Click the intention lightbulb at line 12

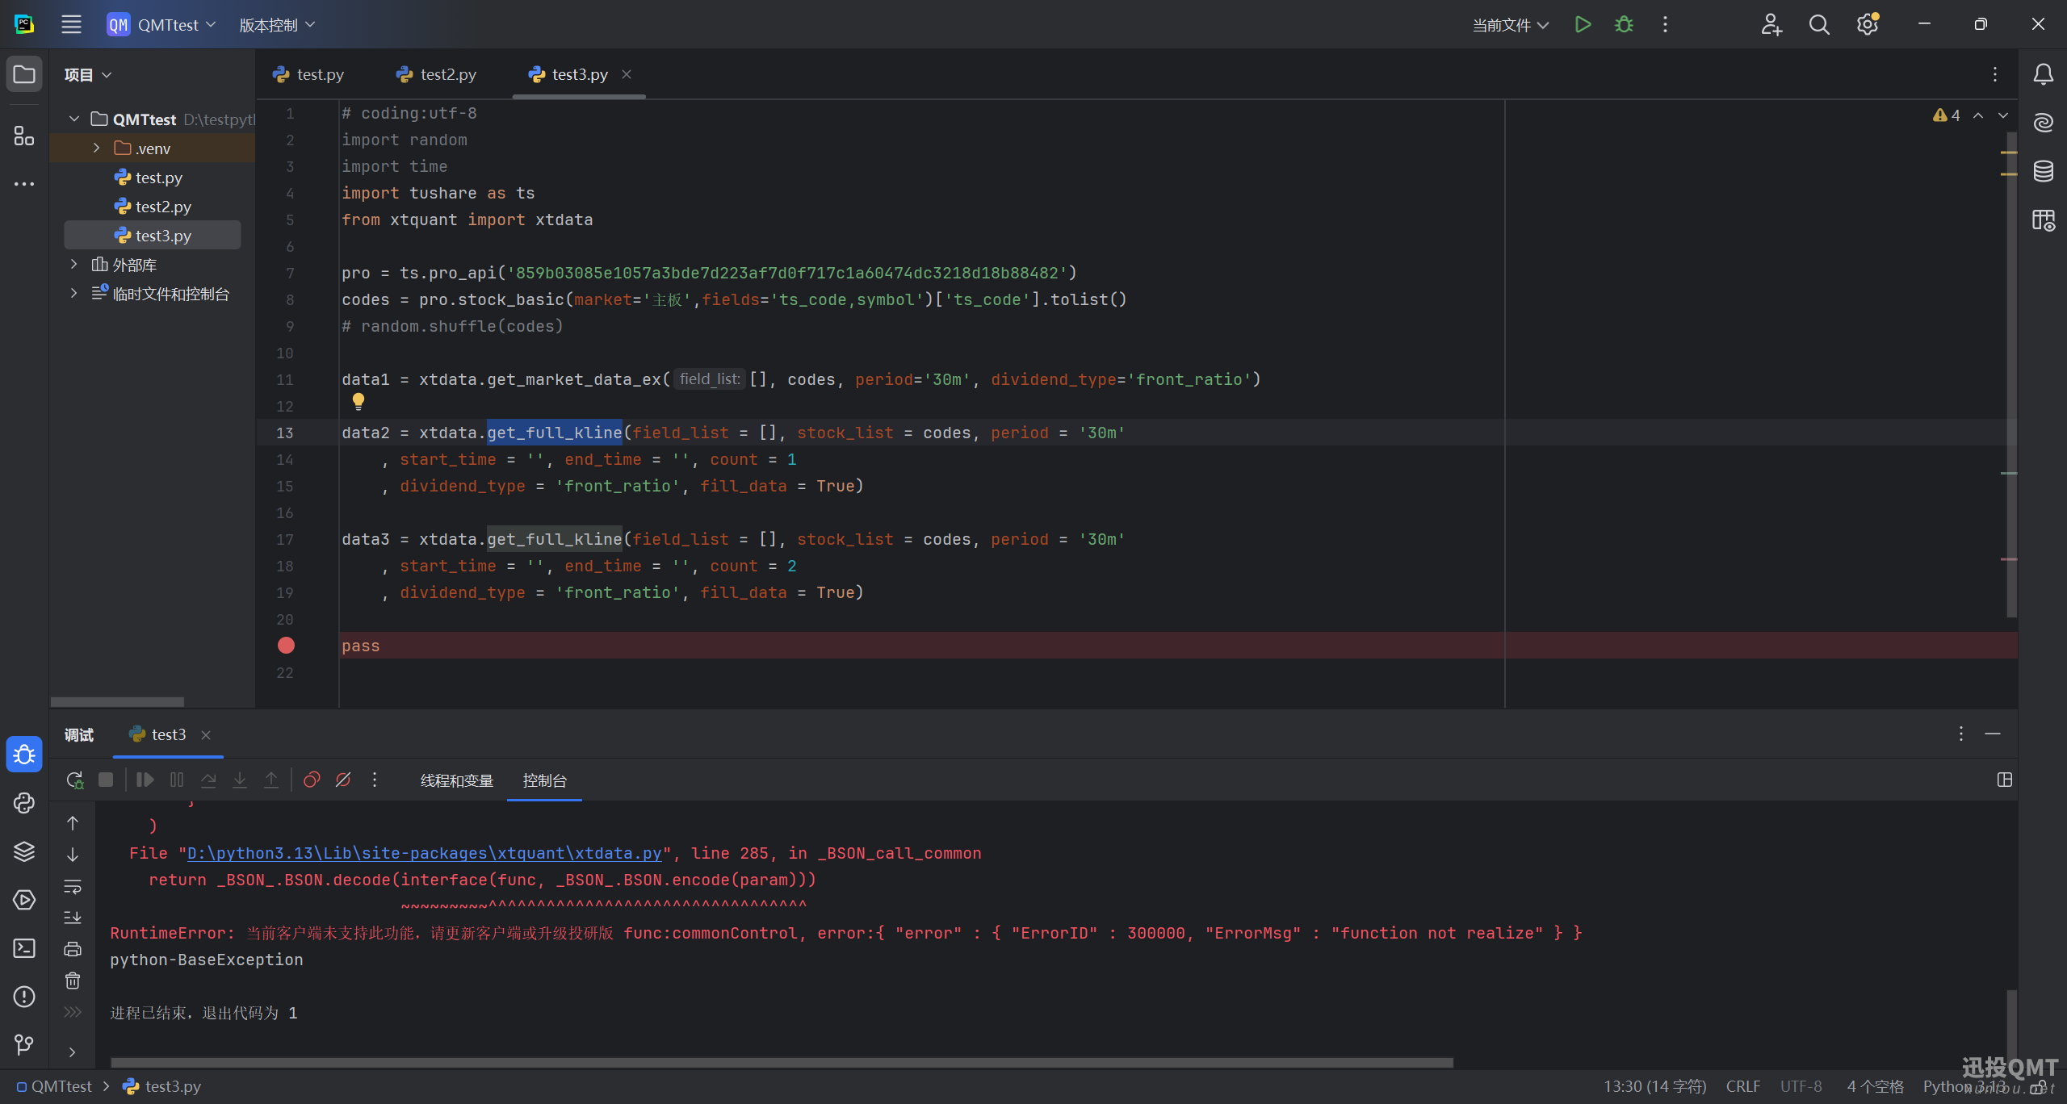pyautogui.click(x=358, y=400)
